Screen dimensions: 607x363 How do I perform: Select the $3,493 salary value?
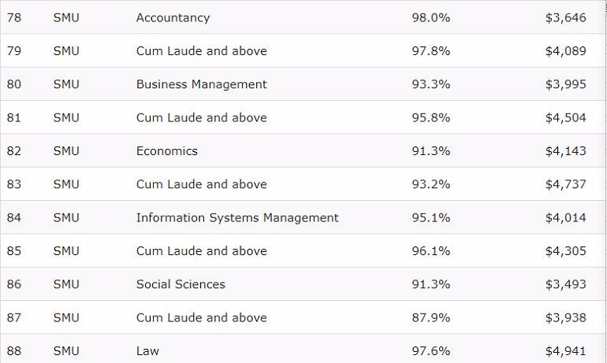(x=565, y=284)
